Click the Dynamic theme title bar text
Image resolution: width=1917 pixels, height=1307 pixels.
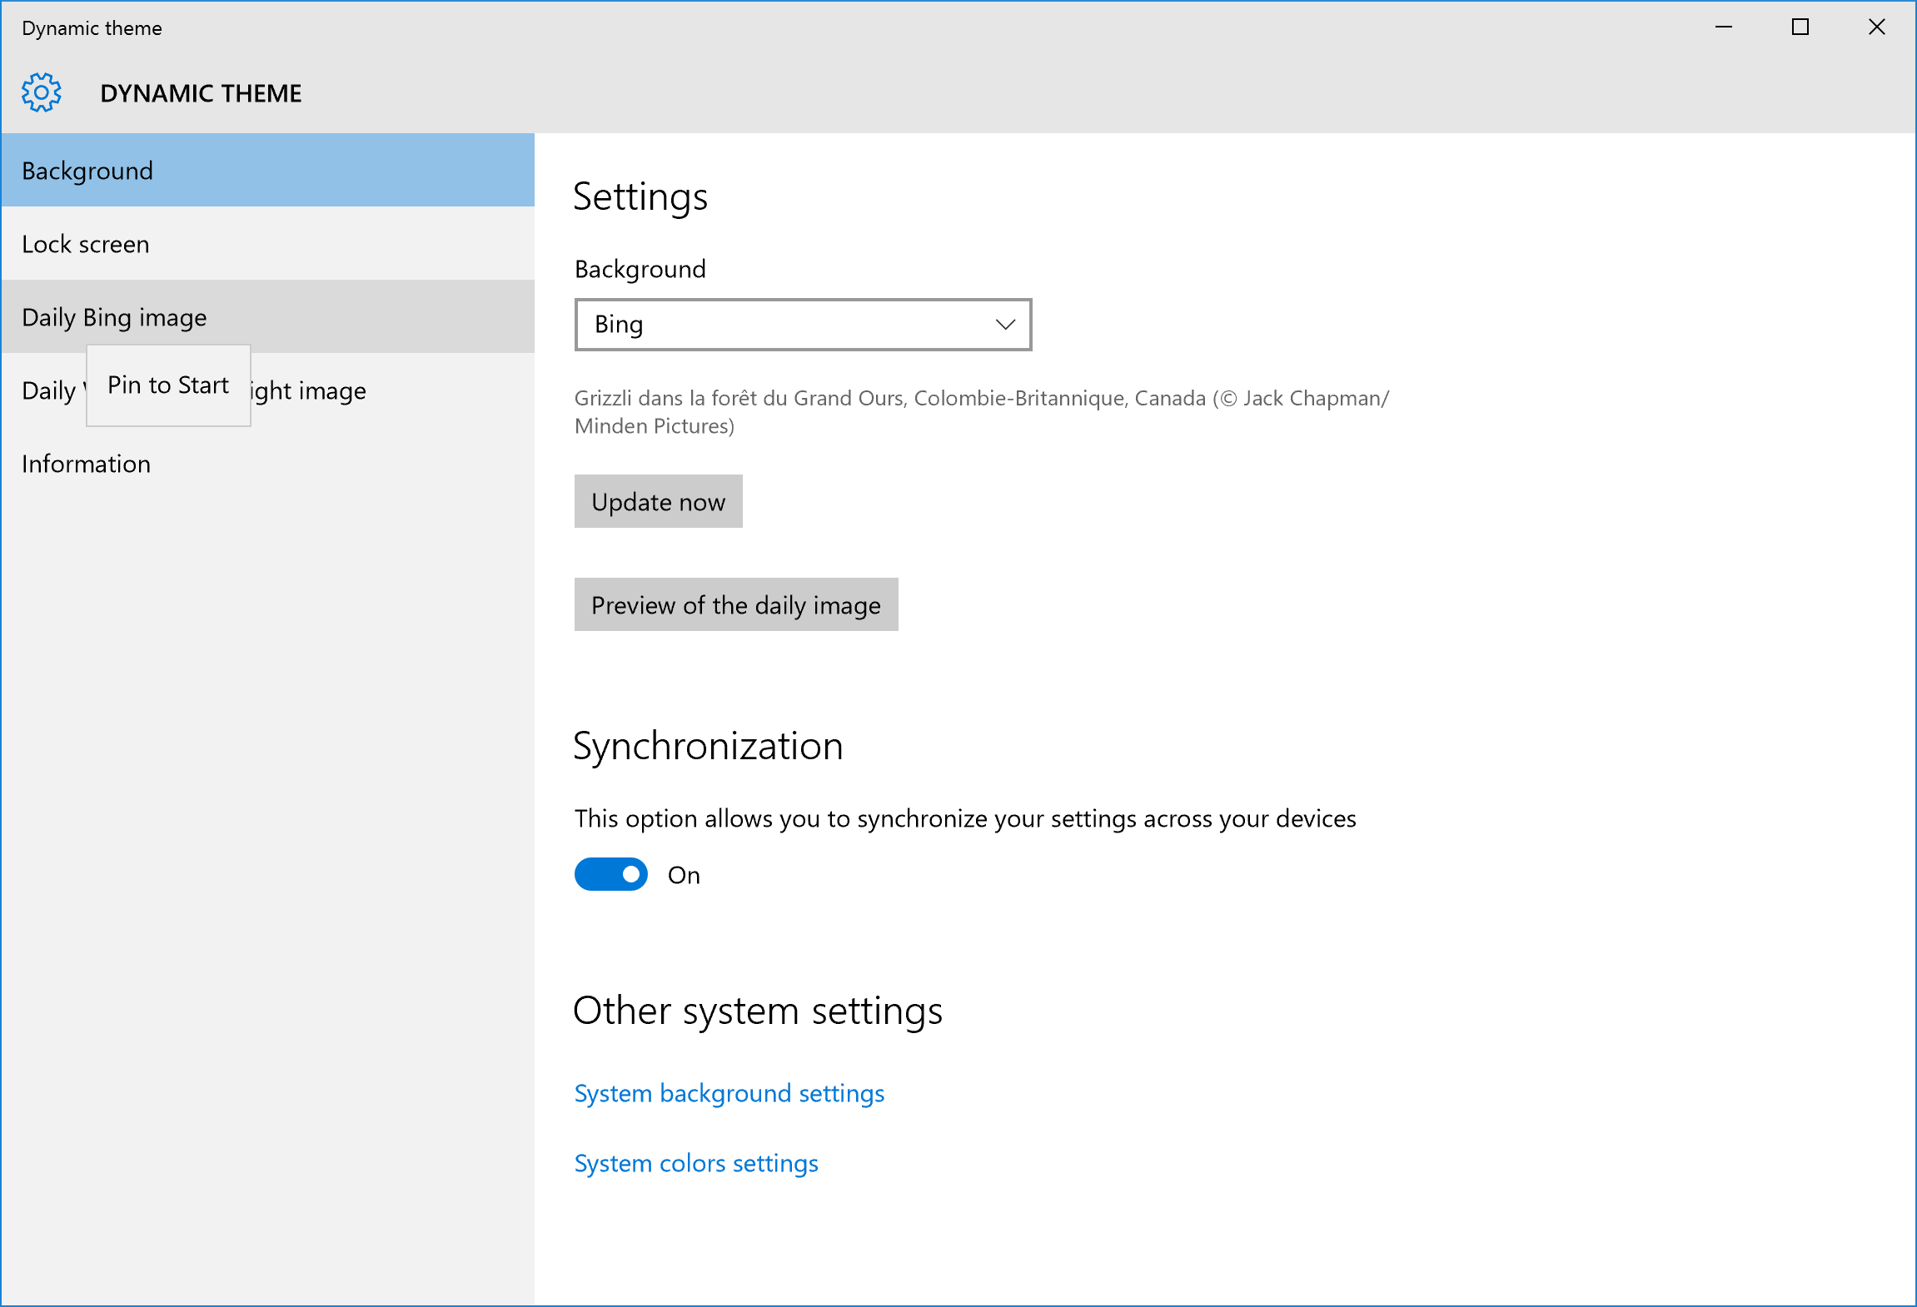point(92,27)
